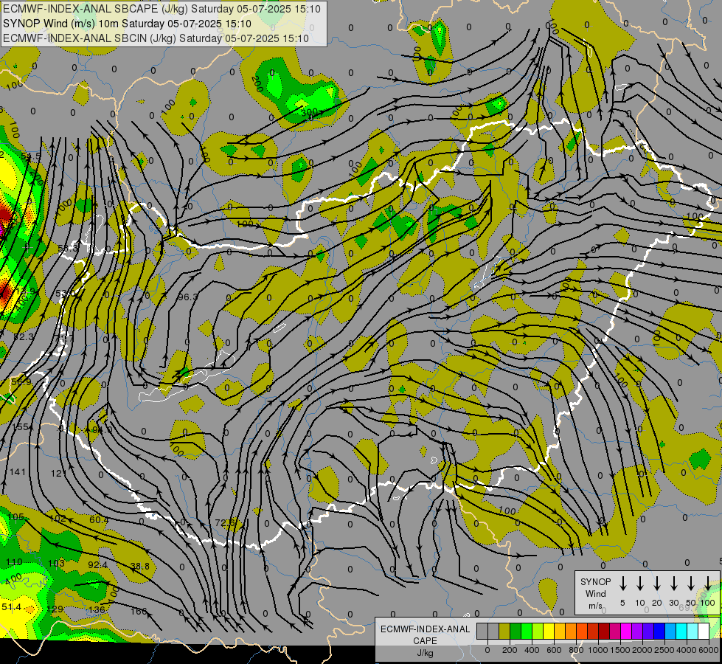Viewport: 722px width, 664px height.
Task: Click the 'SYNOP Wind m/s' legend title
Action: [x=595, y=594]
